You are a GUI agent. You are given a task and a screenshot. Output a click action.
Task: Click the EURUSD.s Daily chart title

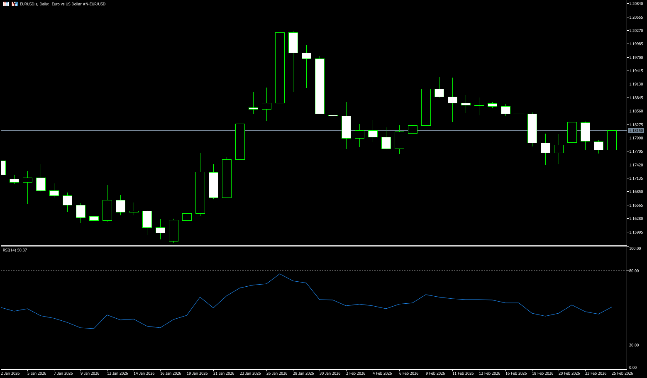[63, 4]
